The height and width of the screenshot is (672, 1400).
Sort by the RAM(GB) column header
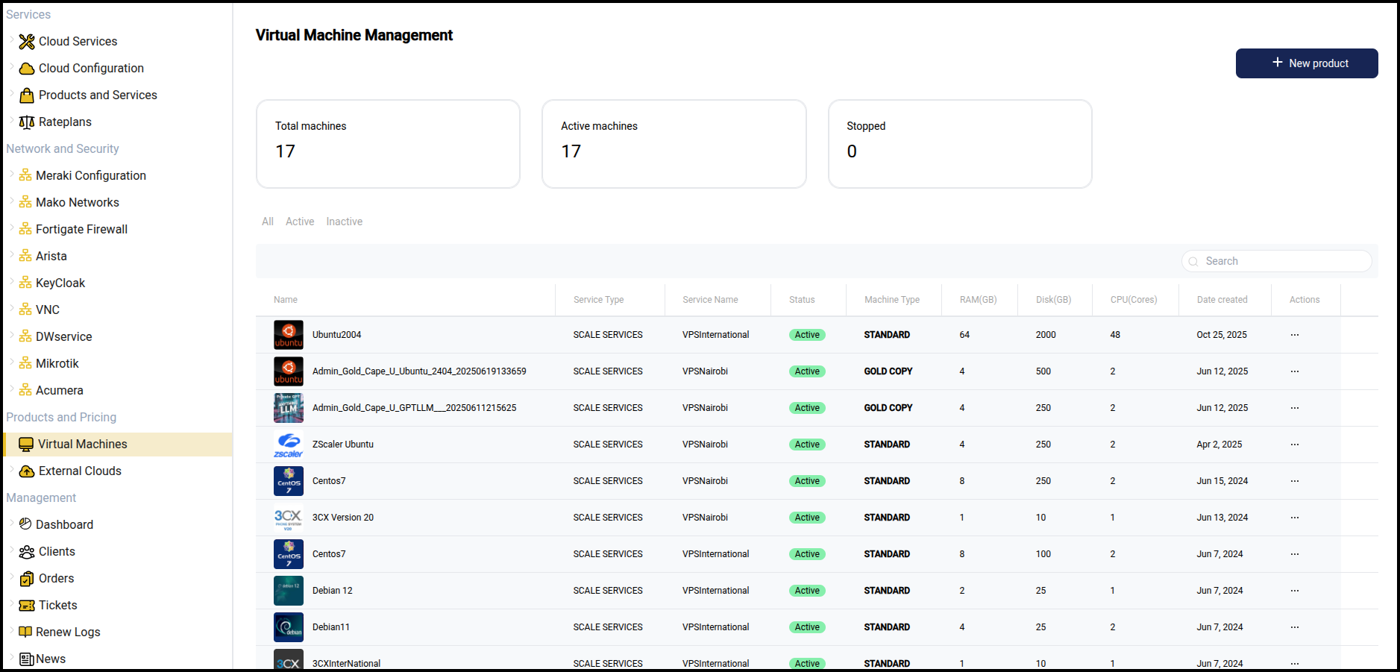(x=978, y=300)
